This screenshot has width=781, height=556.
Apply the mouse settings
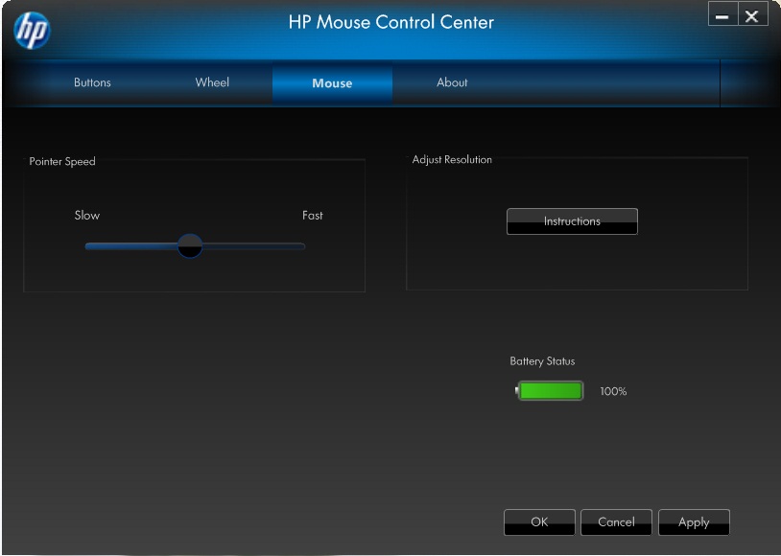(694, 522)
